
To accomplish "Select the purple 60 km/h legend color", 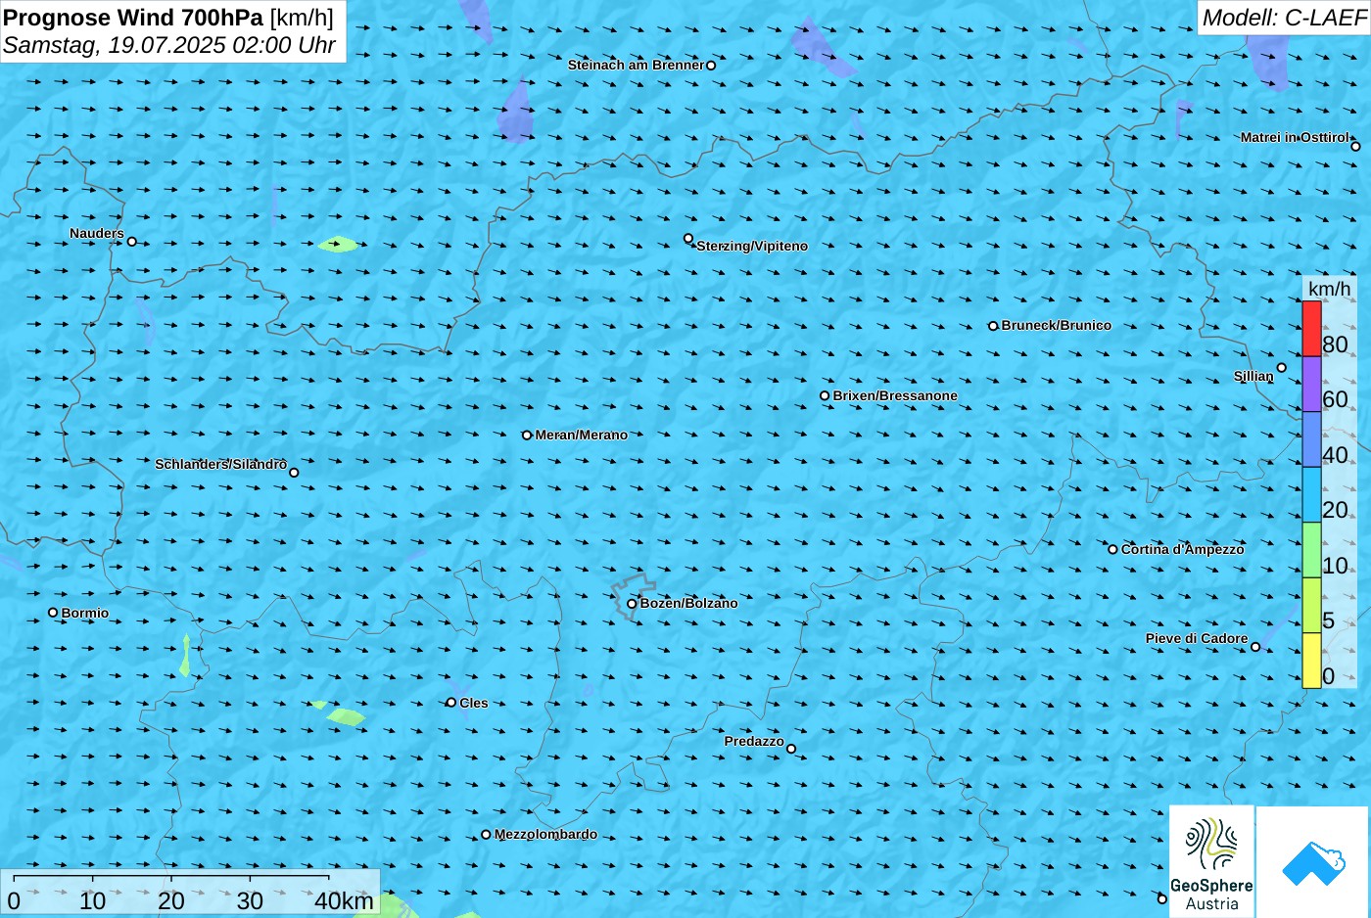I will tap(1311, 384).
